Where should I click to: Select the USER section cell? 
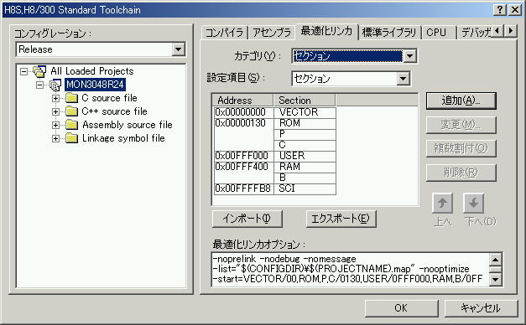tap(305, 156)
